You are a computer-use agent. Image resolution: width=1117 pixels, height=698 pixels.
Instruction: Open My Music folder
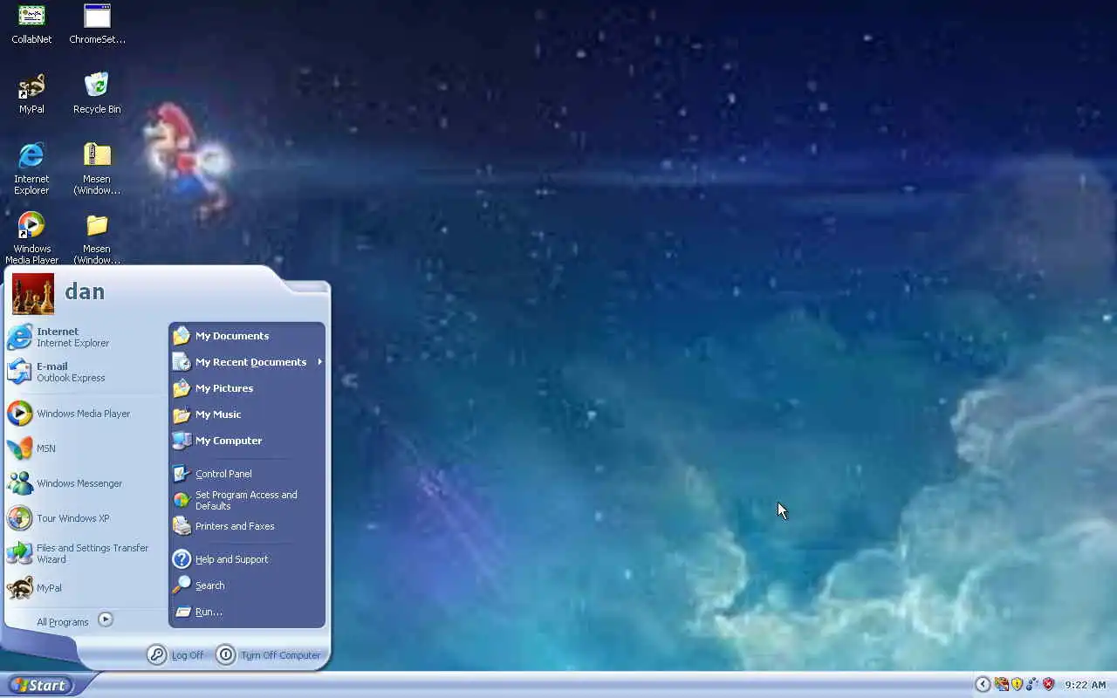pyautogui.click(x=247, y=414)
